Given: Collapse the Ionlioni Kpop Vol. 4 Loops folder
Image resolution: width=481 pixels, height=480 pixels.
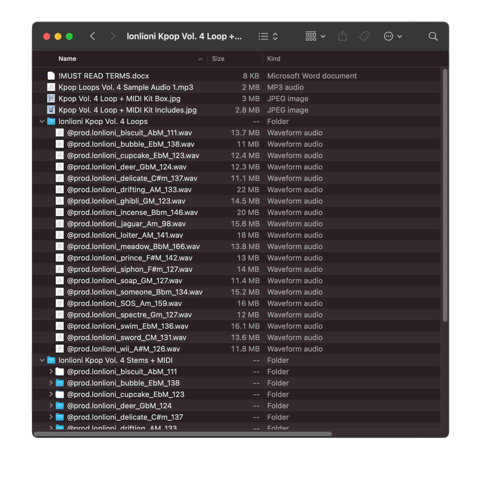Looking at the screenshot, I should tap(42, 121).
